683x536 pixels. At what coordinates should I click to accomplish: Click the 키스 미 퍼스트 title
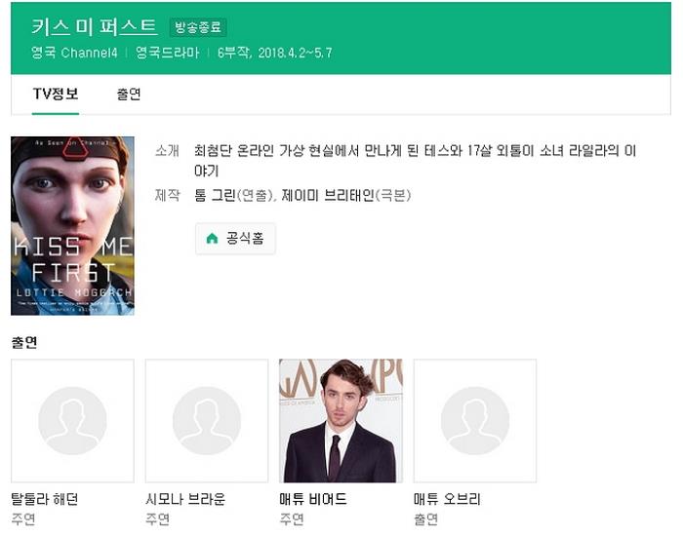[x=94, y=26]
